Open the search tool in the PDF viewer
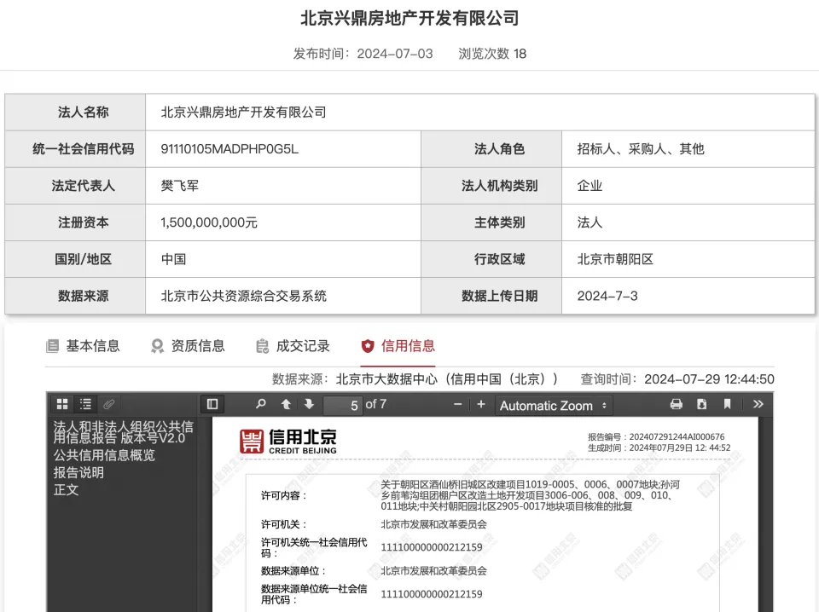This screenshot has width=819, height=612. click(260, 405)
